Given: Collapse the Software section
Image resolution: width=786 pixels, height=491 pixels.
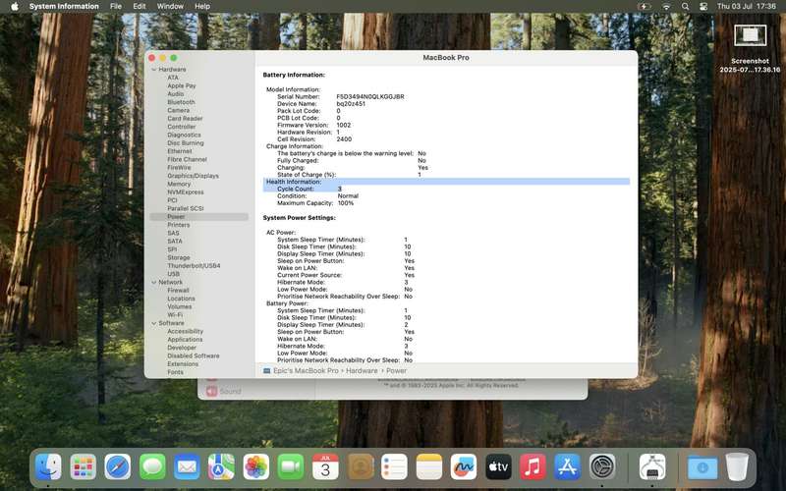Looking at the screenshot, I should [x=154, y=323].
